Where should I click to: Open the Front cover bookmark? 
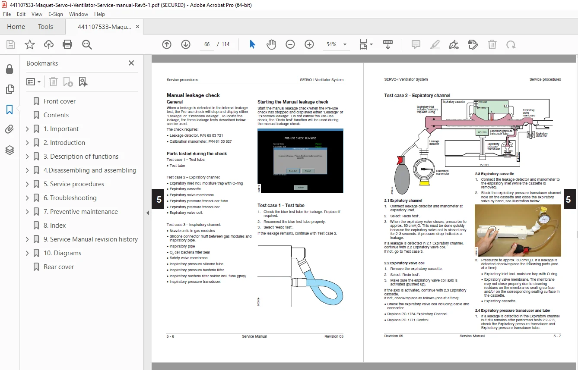[x=60, y=101]
